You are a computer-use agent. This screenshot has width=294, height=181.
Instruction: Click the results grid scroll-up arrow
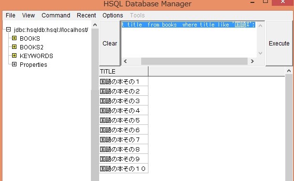point(289,71)
